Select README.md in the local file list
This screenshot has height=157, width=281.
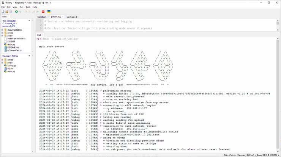tap(12, 47)
